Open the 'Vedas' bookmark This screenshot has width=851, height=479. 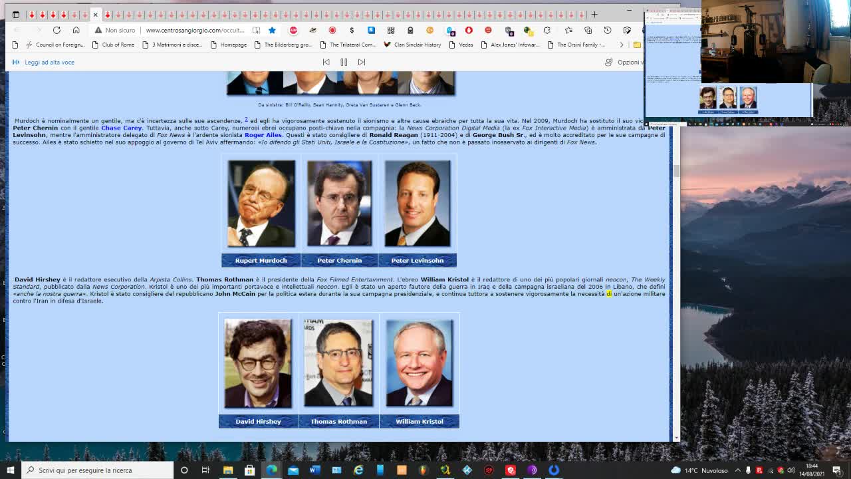[461, 45]
